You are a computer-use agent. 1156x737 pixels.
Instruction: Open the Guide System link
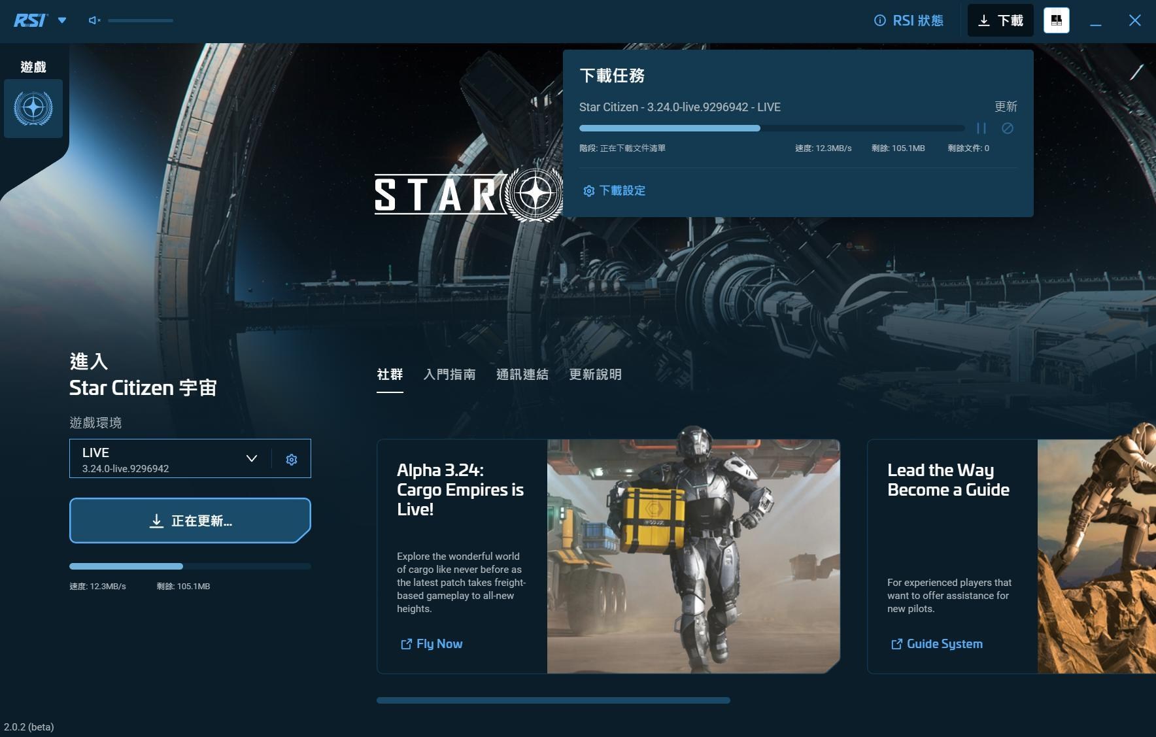pos(938,643)
